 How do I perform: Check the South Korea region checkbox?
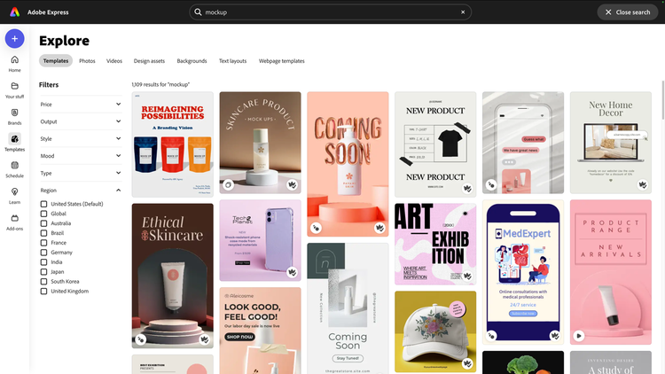tap(43, 282)
